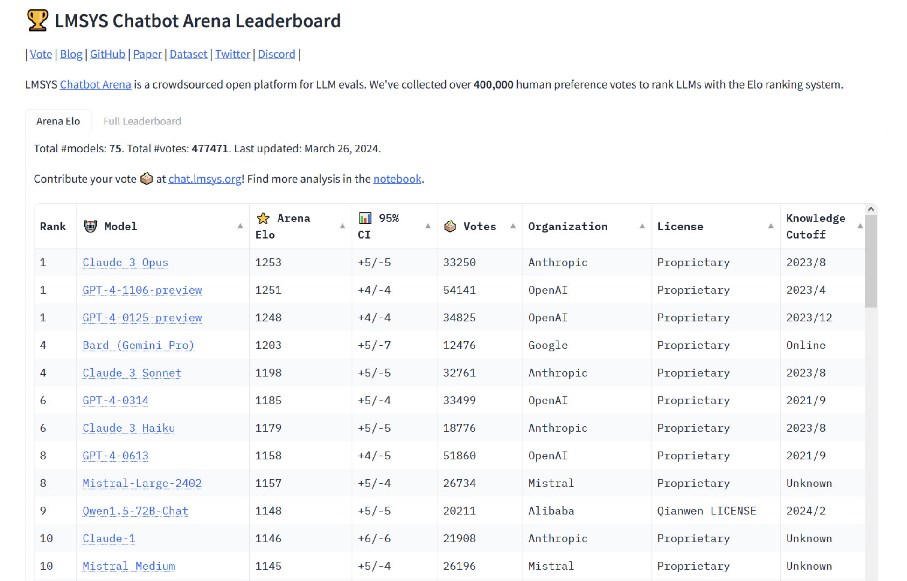Select the Arena Elo tab
Screen dimensions: 907x581
coord(58,121)
